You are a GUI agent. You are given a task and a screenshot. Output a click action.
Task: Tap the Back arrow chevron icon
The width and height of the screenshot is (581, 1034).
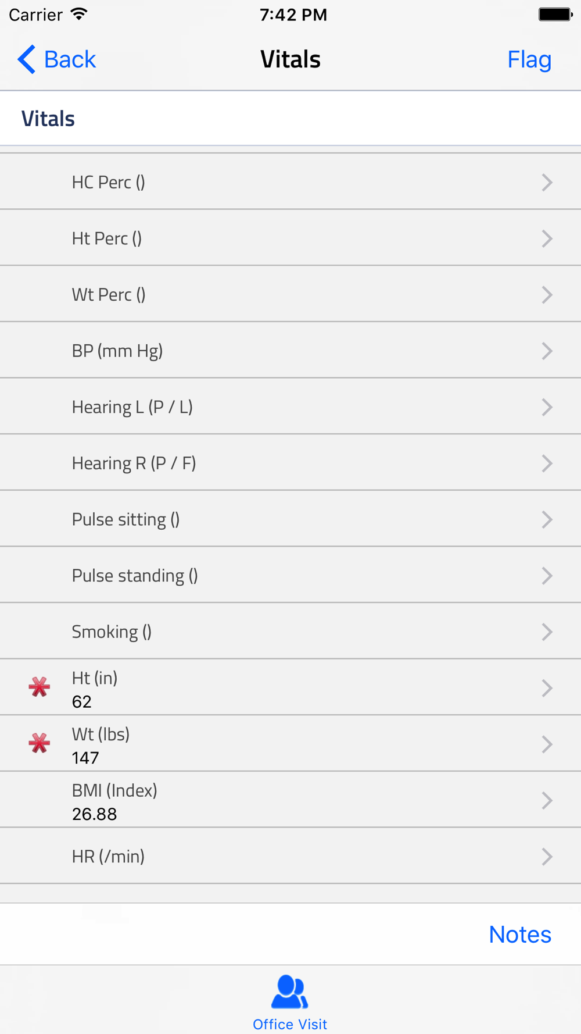[x=27, y=59]
